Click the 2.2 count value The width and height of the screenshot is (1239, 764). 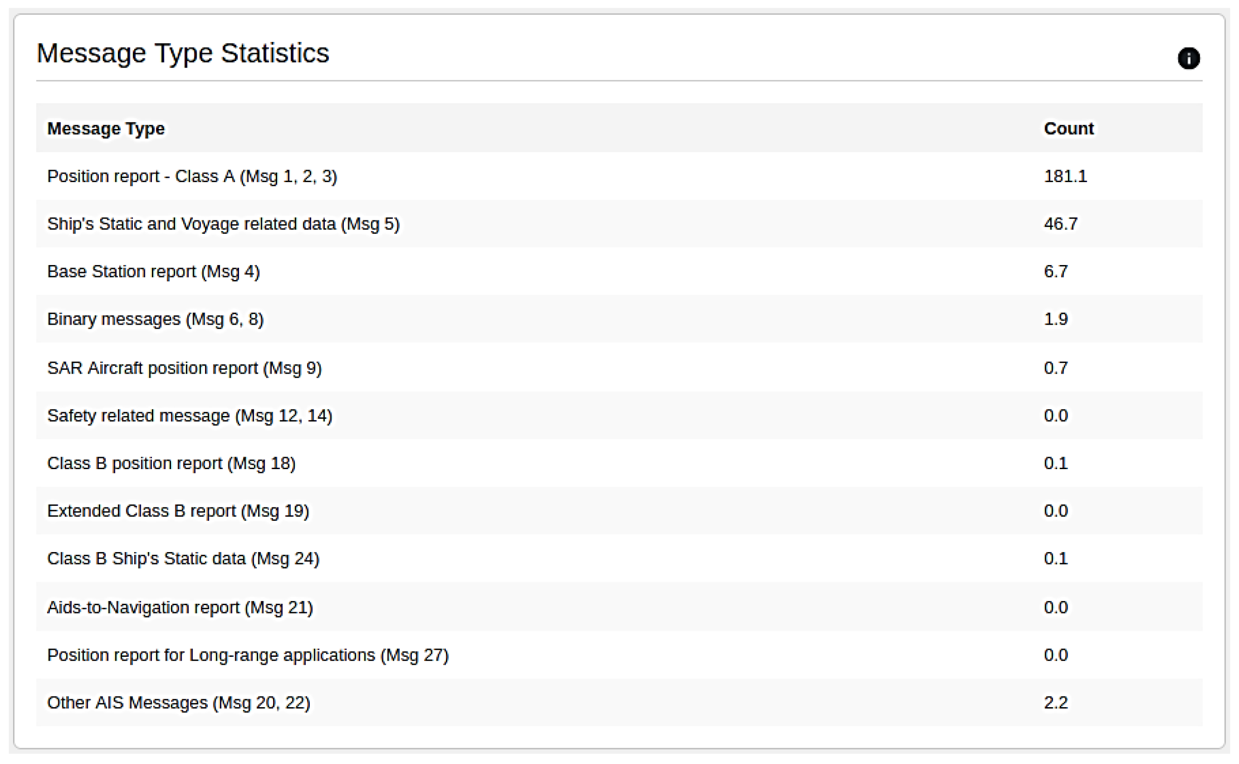(1055, 703)
